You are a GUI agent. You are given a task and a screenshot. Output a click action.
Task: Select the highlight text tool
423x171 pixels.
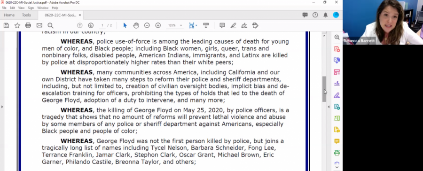pos(233,26)
